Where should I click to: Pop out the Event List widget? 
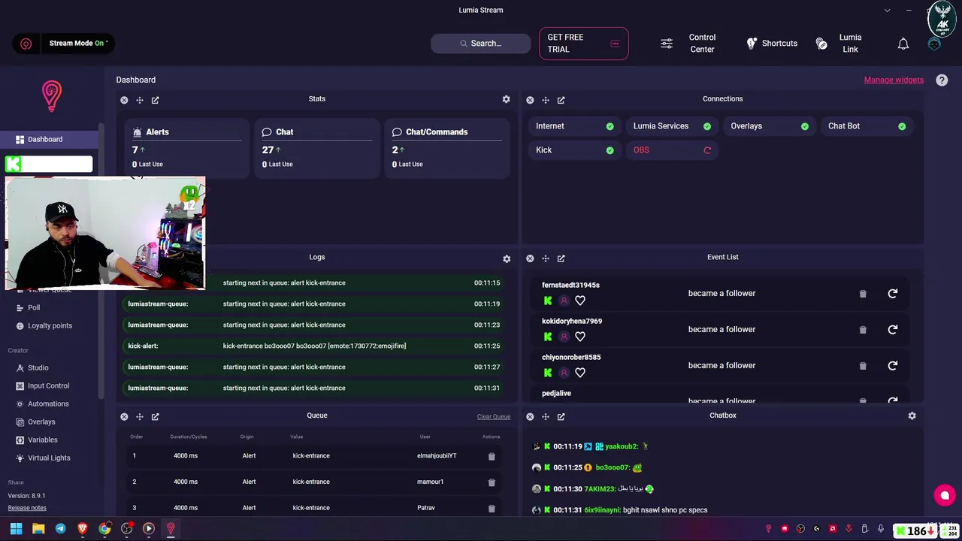tap(561, 258)
